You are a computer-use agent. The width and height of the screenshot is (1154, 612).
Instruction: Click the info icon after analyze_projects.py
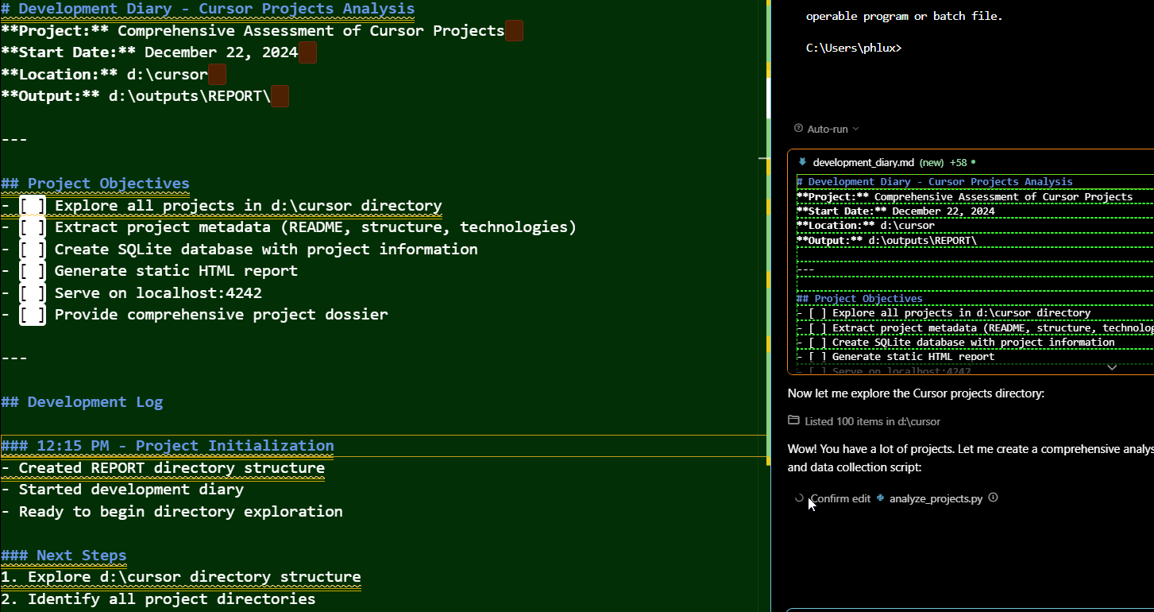tap(993, 498)
